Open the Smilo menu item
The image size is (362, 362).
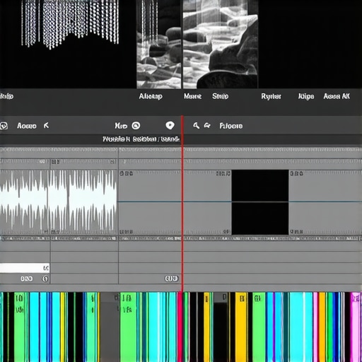[x=220, y=96]
